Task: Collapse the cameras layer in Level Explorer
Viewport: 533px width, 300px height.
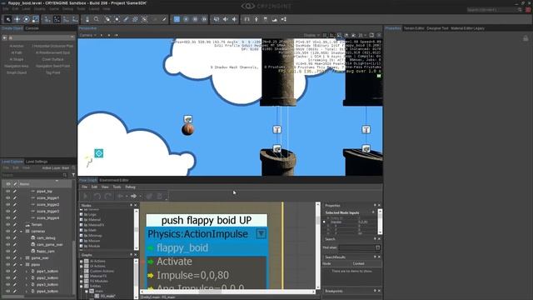Action: coord(22,232)
